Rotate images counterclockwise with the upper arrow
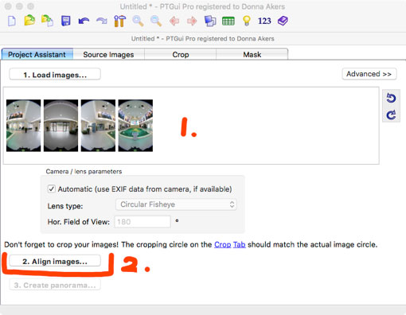 [x=391, y=98]
